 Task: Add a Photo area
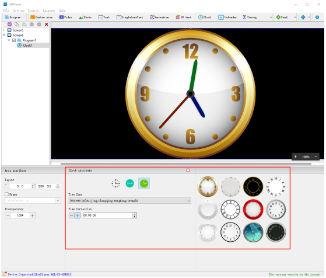[85, 18]
